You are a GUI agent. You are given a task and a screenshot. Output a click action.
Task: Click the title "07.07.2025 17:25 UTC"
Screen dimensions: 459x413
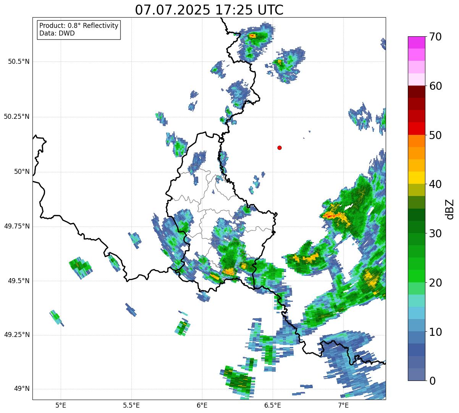209,10
